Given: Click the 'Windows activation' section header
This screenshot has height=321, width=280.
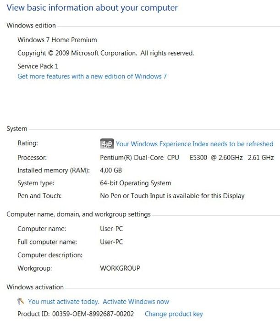Looking at the screenshot, I should (35, 287).
